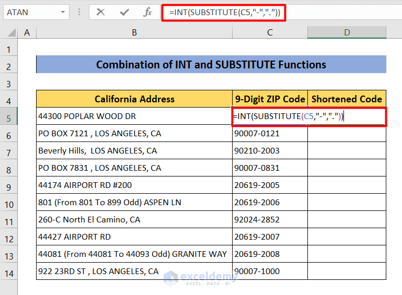Select column B header

tap(134, 32)
